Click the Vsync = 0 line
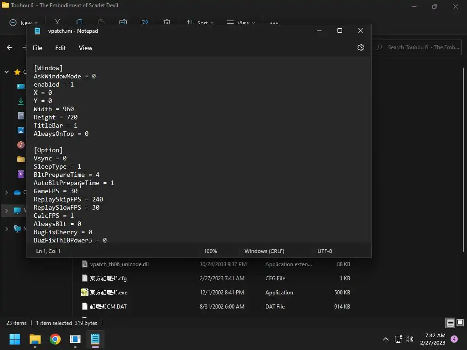 click(50, 158)
